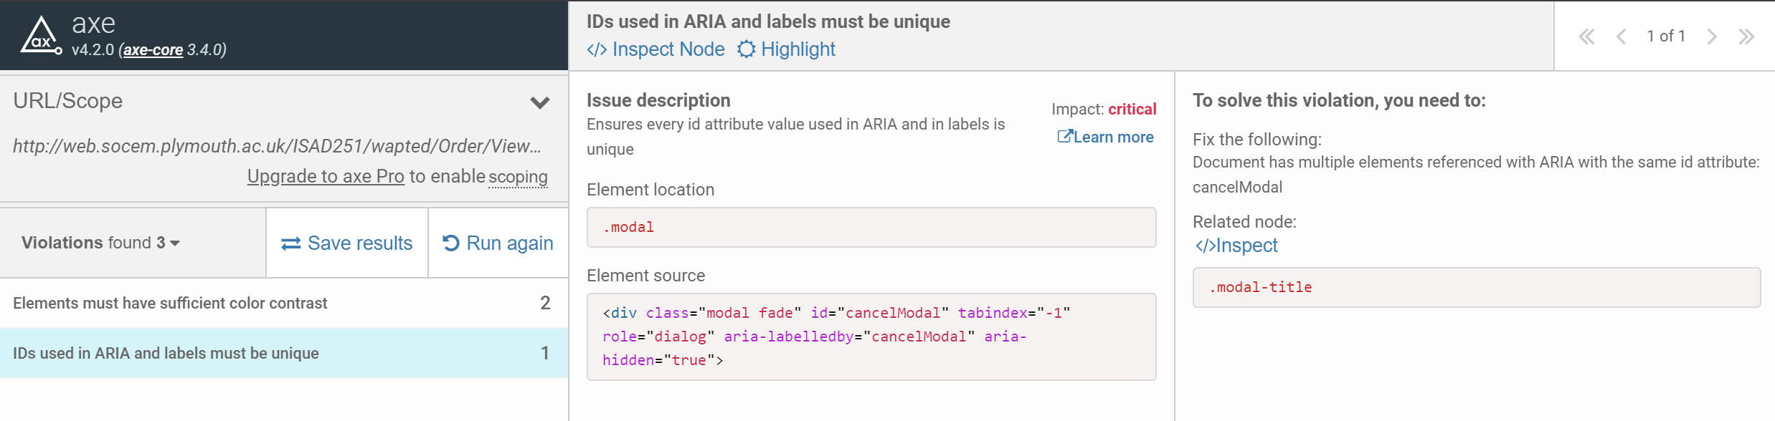This screenshot has height=421, width=1775.
Task: Go to the next issue with the right arrow
Action: point(1712,37)
